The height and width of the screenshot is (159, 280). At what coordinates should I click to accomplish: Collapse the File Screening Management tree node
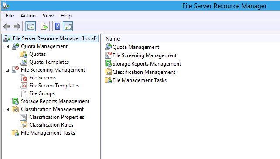click(x=7, y=70)
